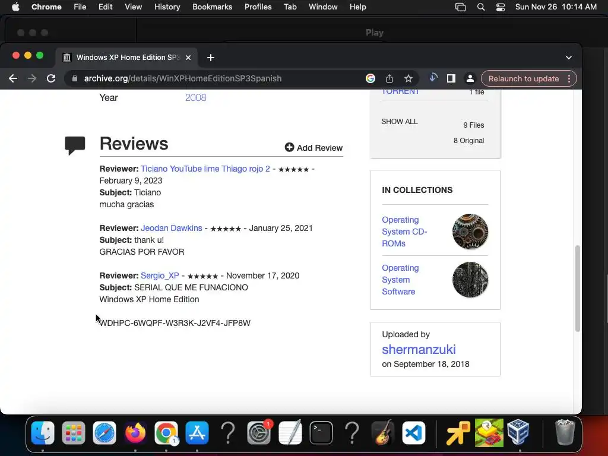The height and width of the screenshot is (456, 608).
Task: Open GarageBand from the dock
Action: tap(383, 432)
